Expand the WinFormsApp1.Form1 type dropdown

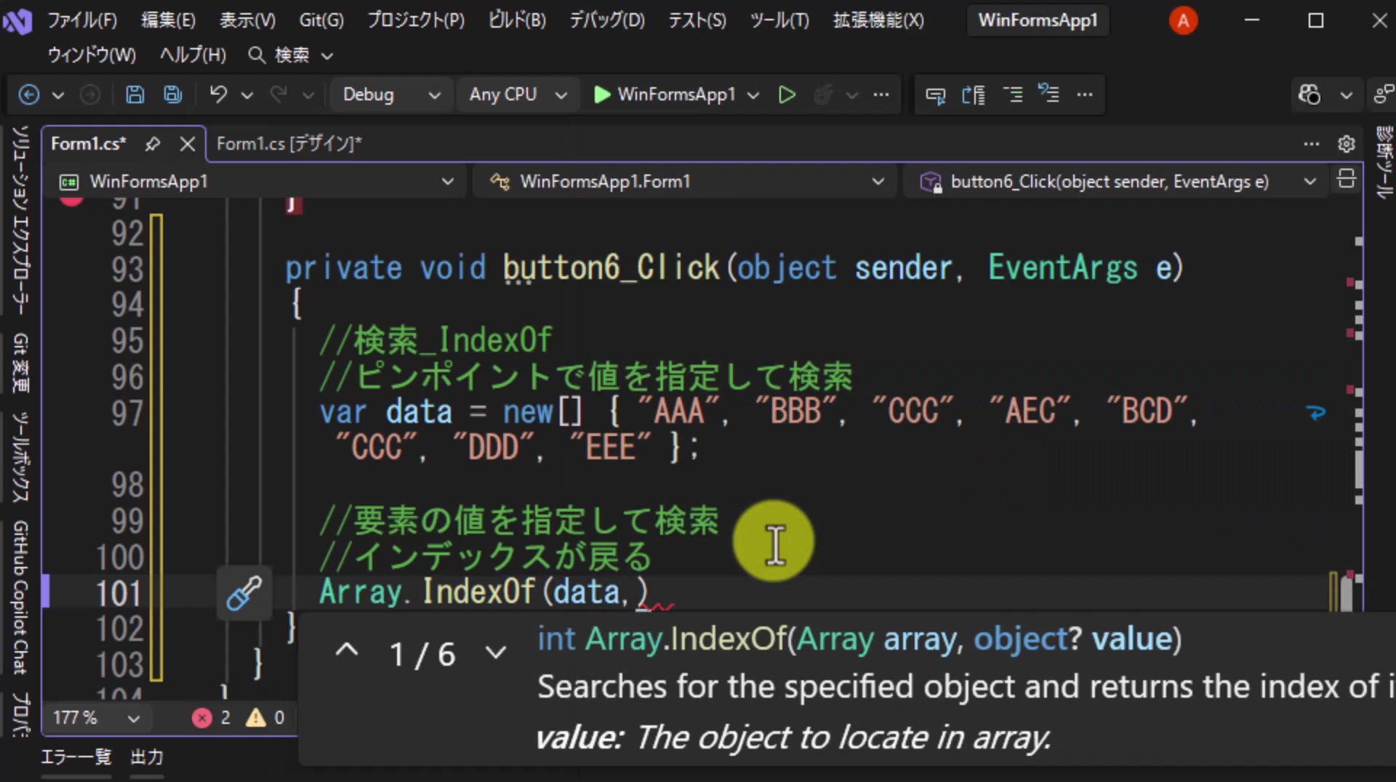[878, 182]
